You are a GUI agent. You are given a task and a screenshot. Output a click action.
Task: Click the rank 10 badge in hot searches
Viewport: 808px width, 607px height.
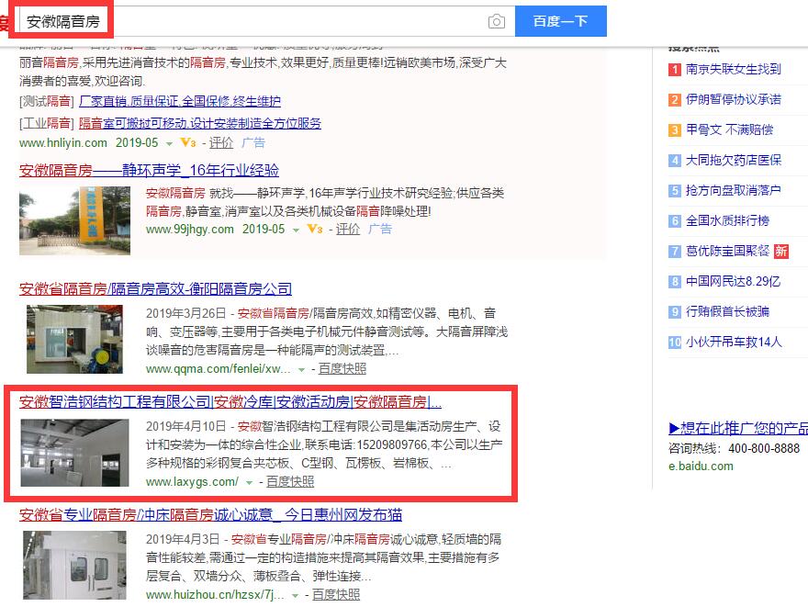click(x=675, y=343)
